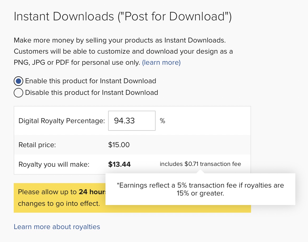
Task: Focus the Digital Royalty Percentage input field
Action: coord(132,121)
